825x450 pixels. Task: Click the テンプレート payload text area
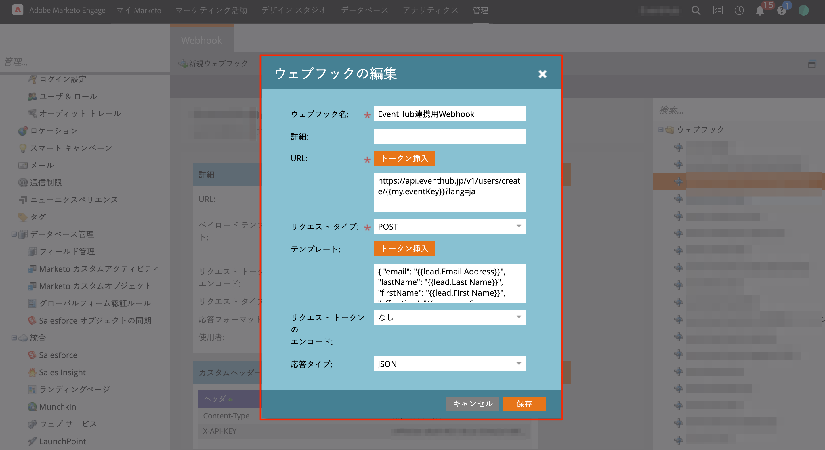tap(449, 283)
